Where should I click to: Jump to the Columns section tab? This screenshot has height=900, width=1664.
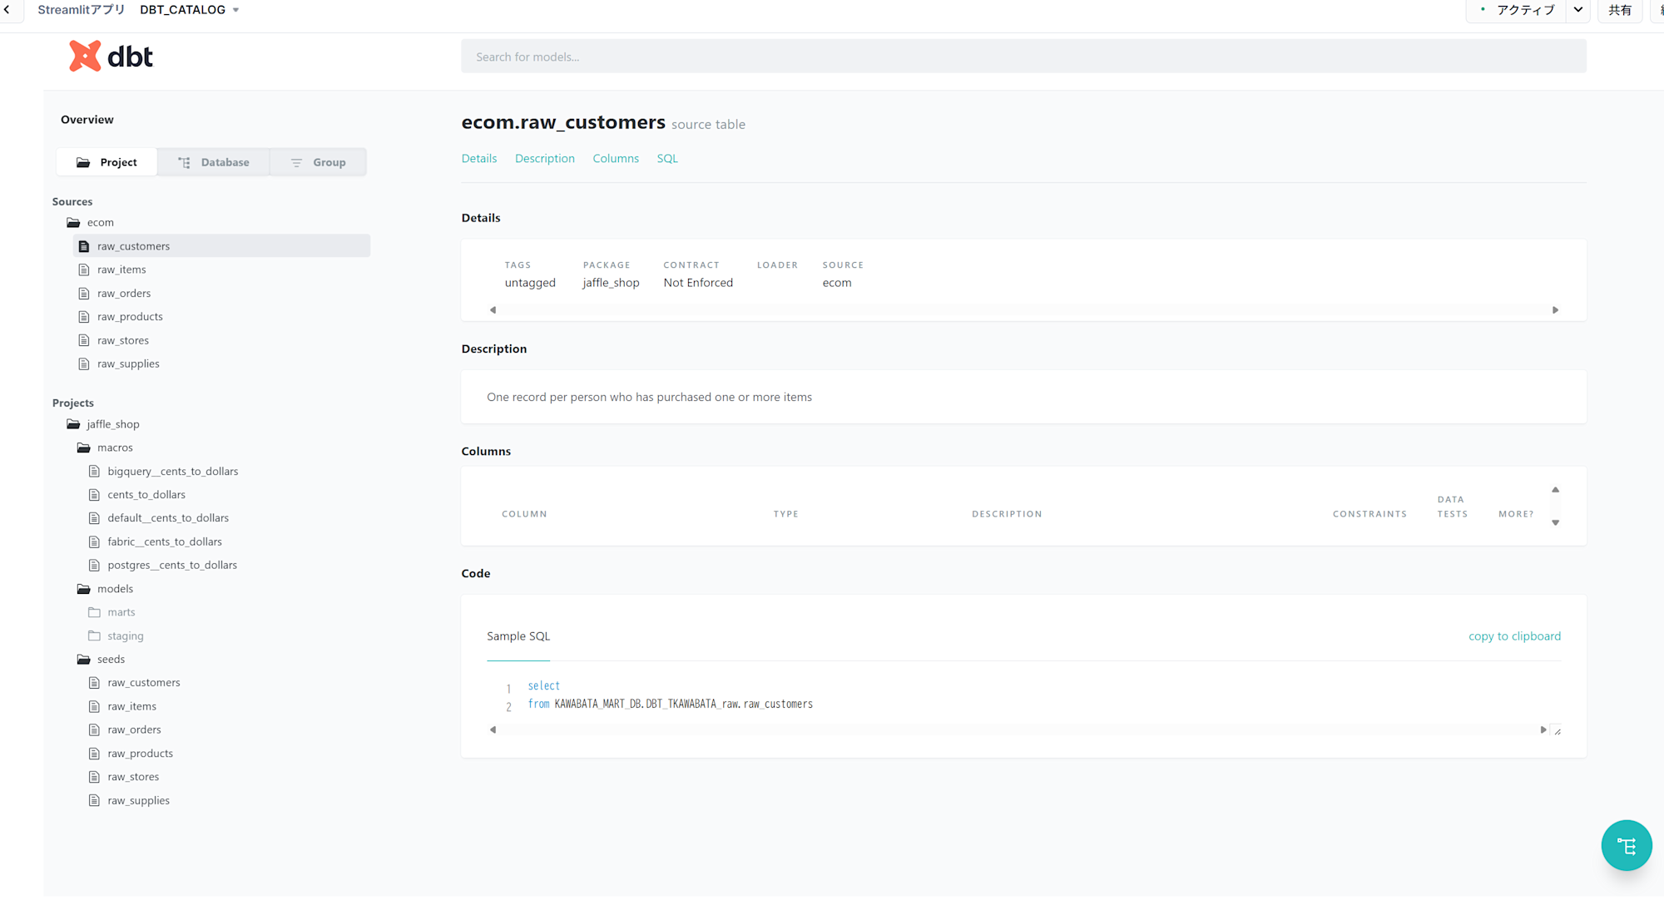(x=616, y=158)
